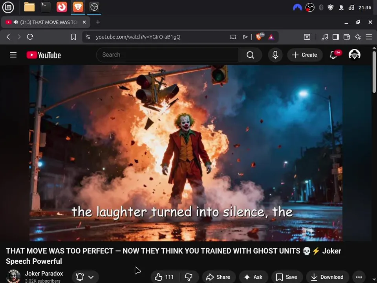This screenshot has height=283, width=377.
Task: Switch to the OBS Studio taskbar window
Action: (94, 7)
